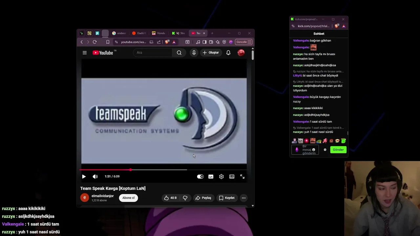Toggle the browser sidebar panel icon

coord(204,42)
